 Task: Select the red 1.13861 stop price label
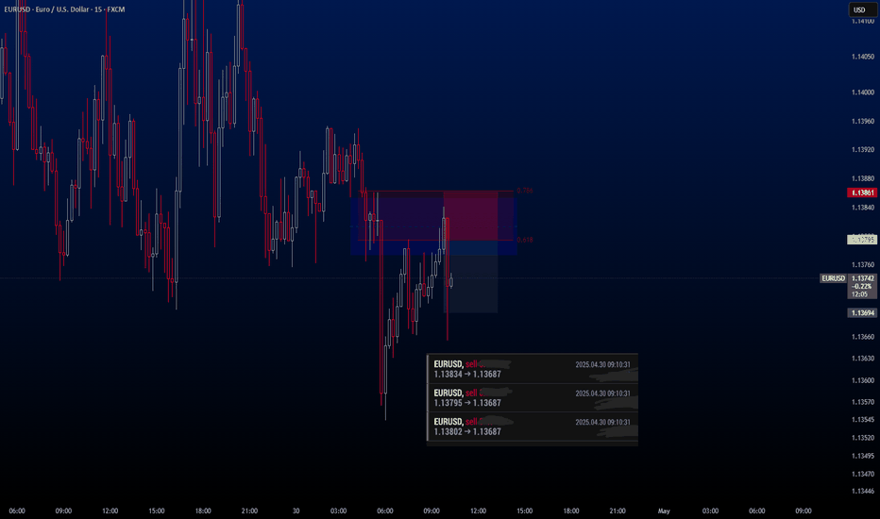pyautogui.click(x=861, y=193)
